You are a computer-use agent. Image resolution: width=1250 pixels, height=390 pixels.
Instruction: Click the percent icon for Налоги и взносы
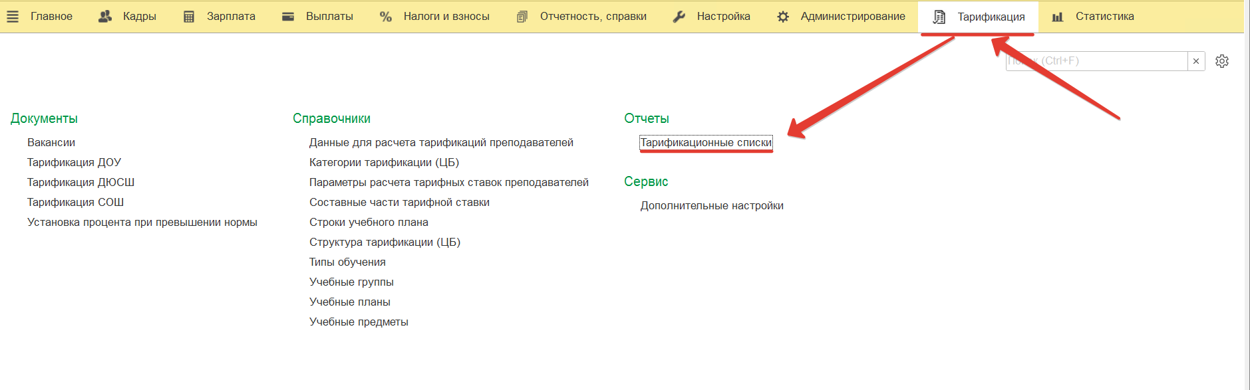coord(385,17)
